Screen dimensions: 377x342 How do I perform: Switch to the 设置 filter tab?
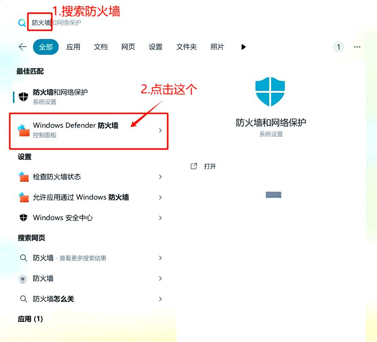[x=155, y=47]
